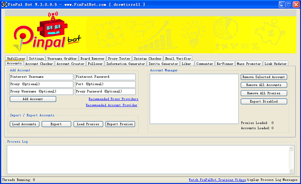Open Recommended Proxy Providers link
This screenshot has width=301, height=184.
click(113, 99)
